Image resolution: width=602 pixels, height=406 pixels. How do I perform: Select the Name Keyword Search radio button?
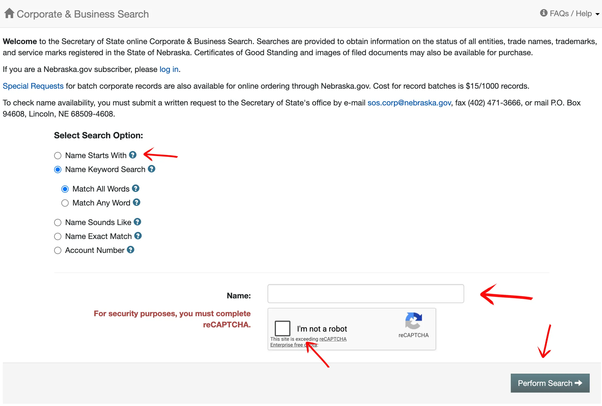(58, 170)
